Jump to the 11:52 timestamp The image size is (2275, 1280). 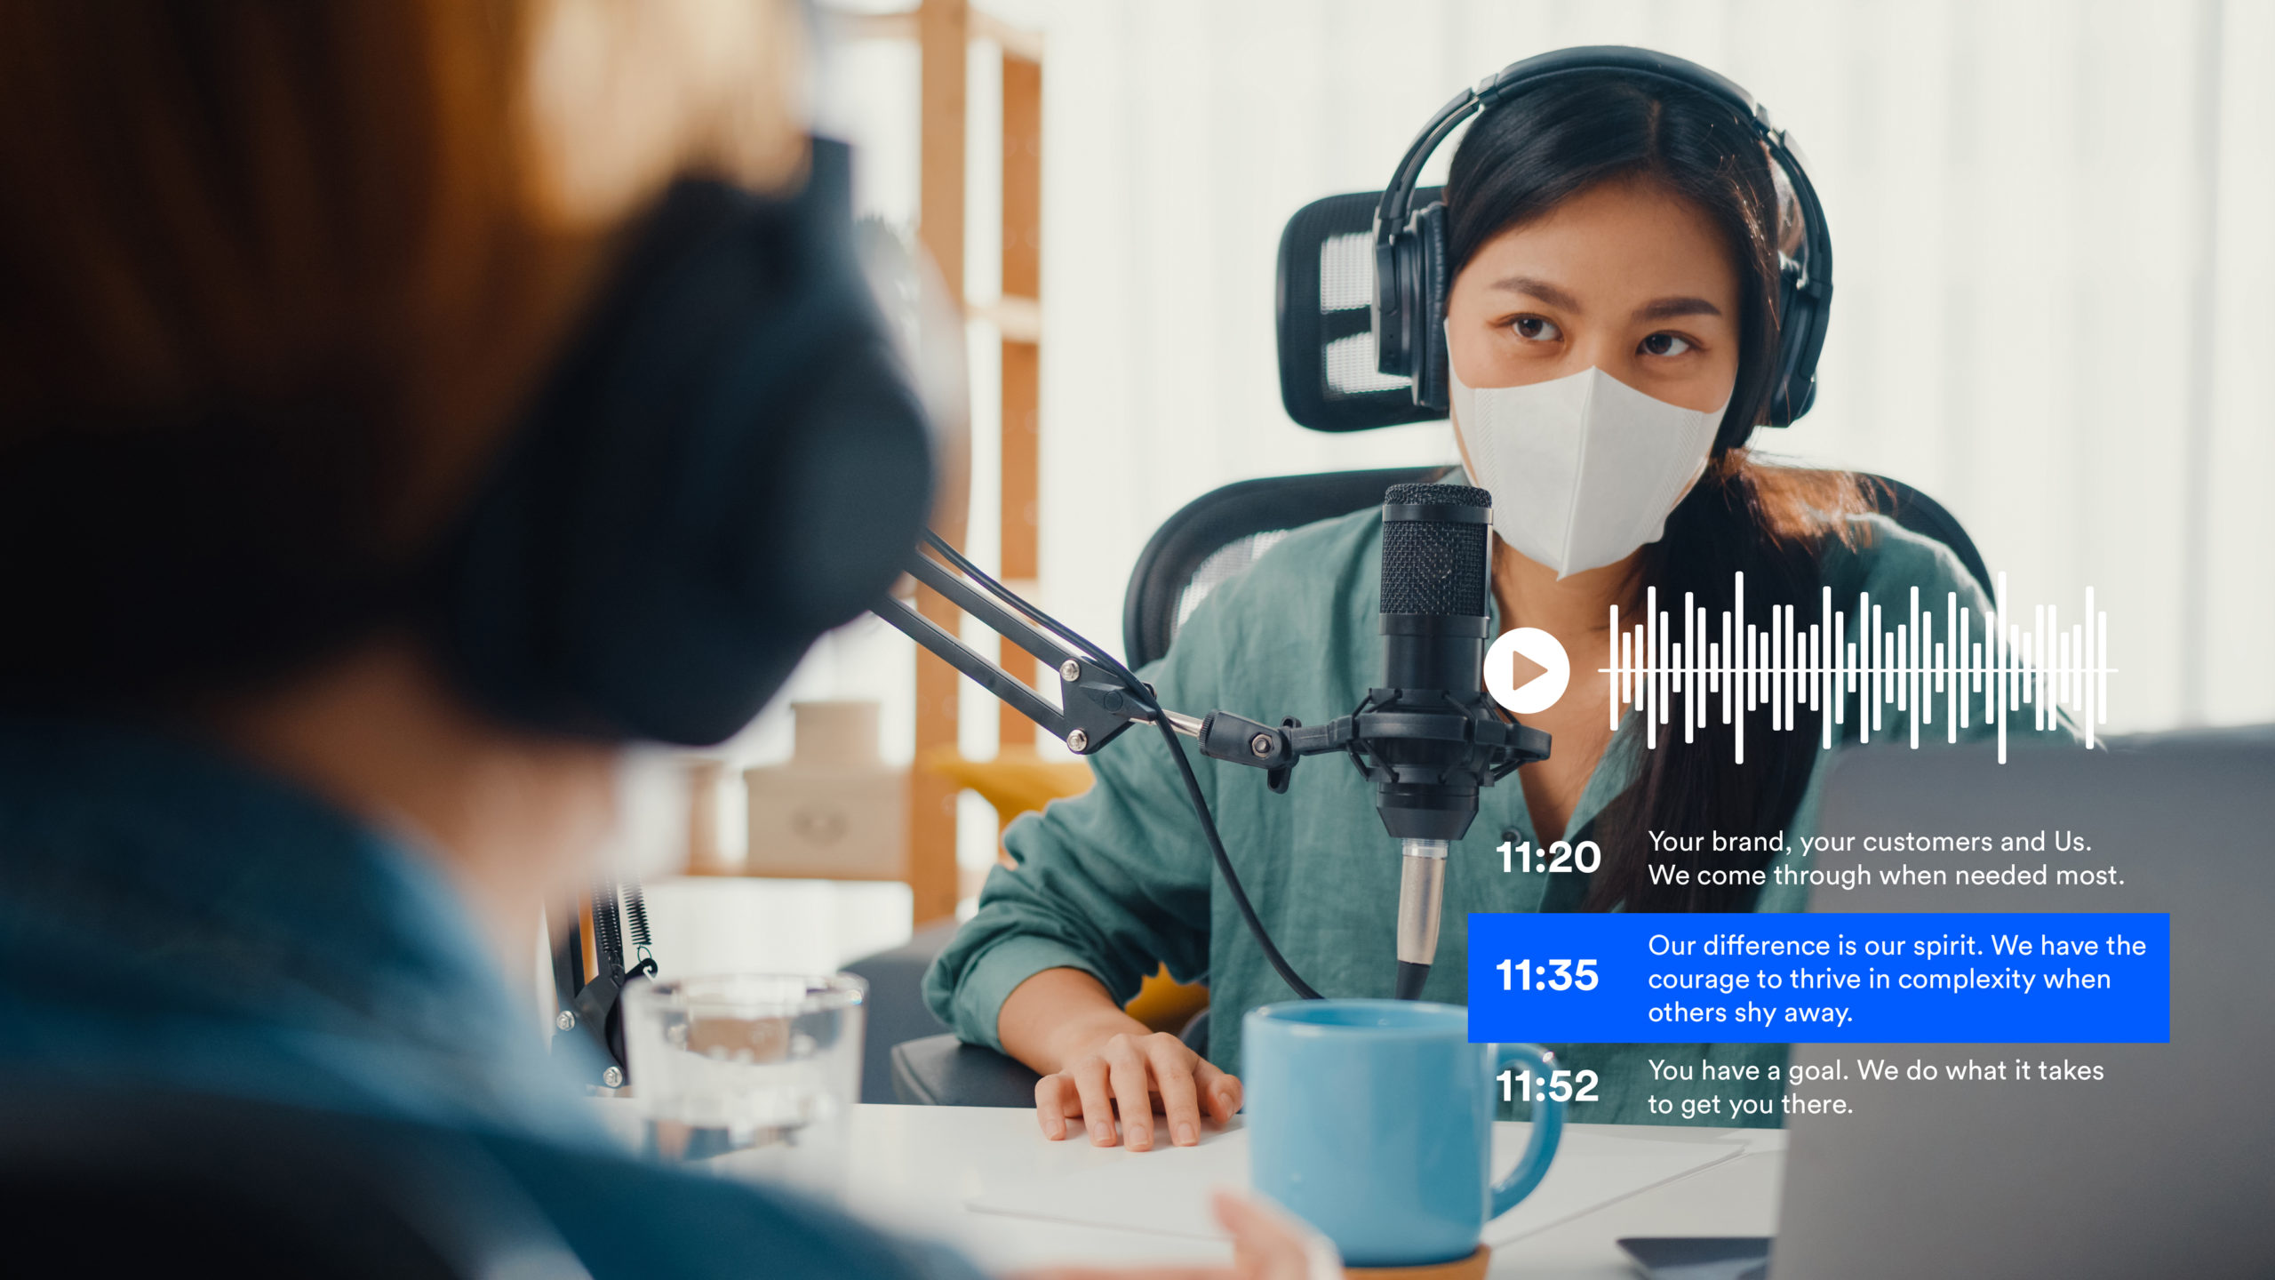[1547, 1086]
